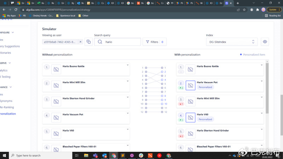Expand Hario V60 in the With personalization list
Screen dimensions: 283x159
pos(262,113)
